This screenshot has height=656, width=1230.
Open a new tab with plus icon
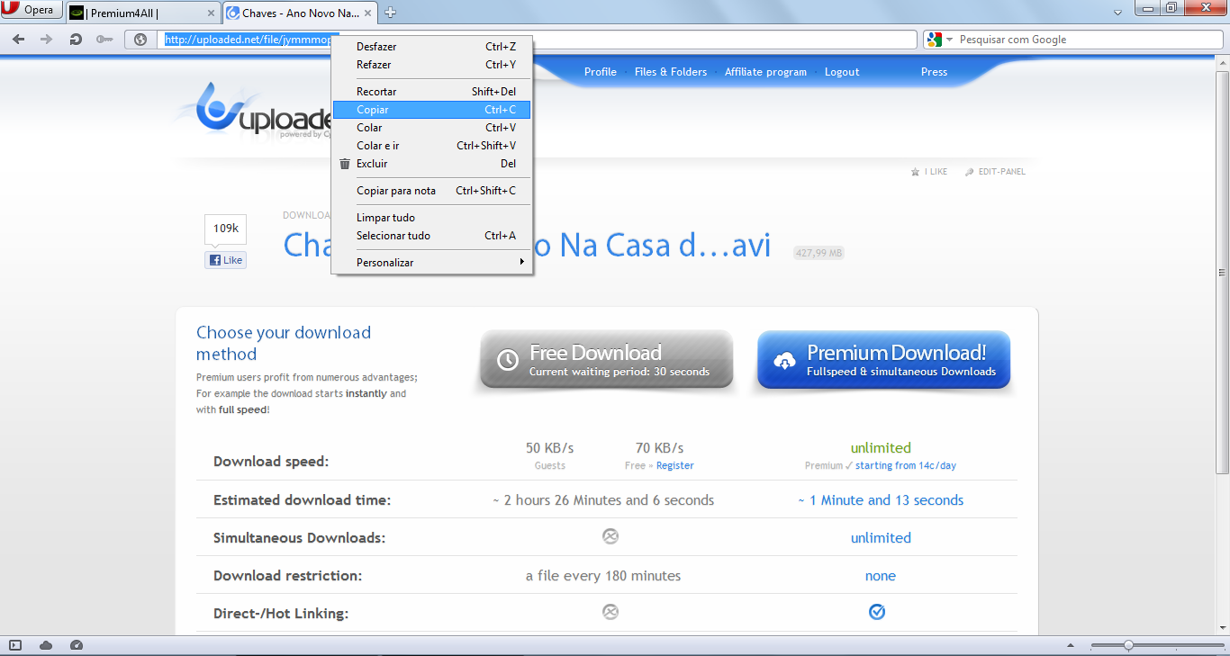click(390, 13)
